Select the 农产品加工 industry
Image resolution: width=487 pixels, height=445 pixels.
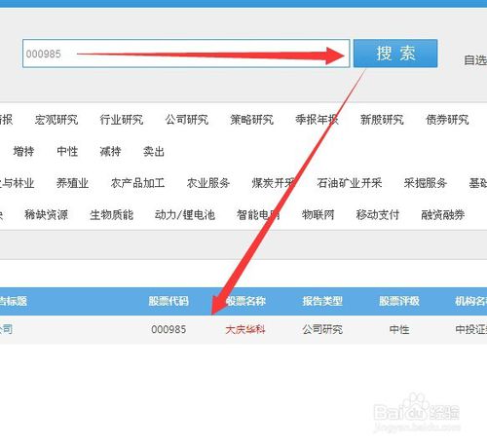[137, 183]
